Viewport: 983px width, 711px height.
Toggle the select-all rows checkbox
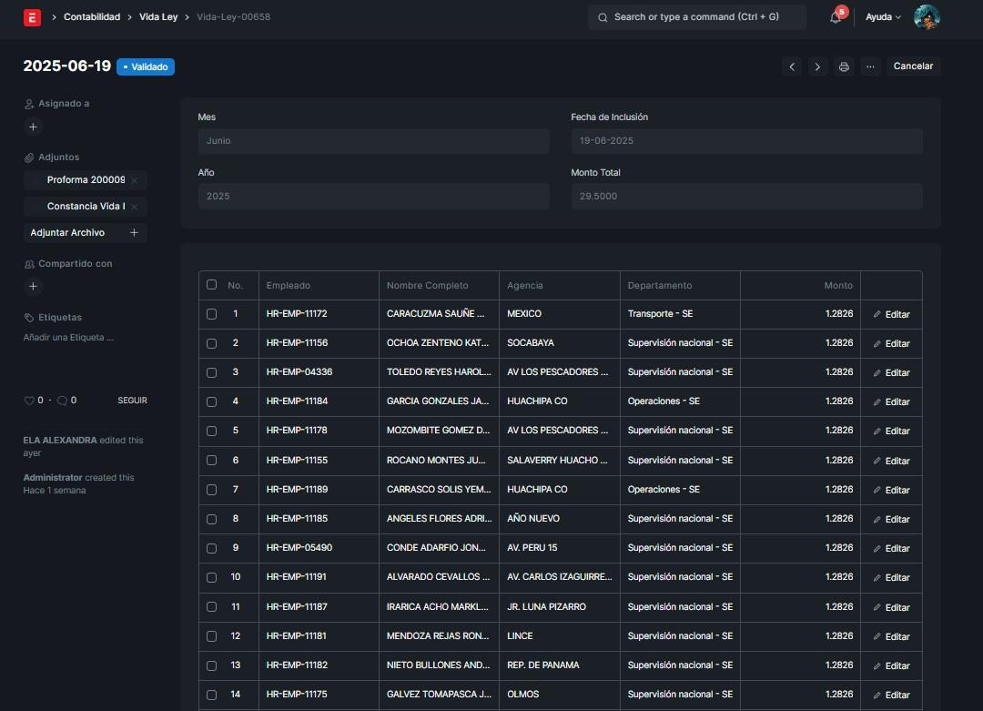(x=212, y=285)
